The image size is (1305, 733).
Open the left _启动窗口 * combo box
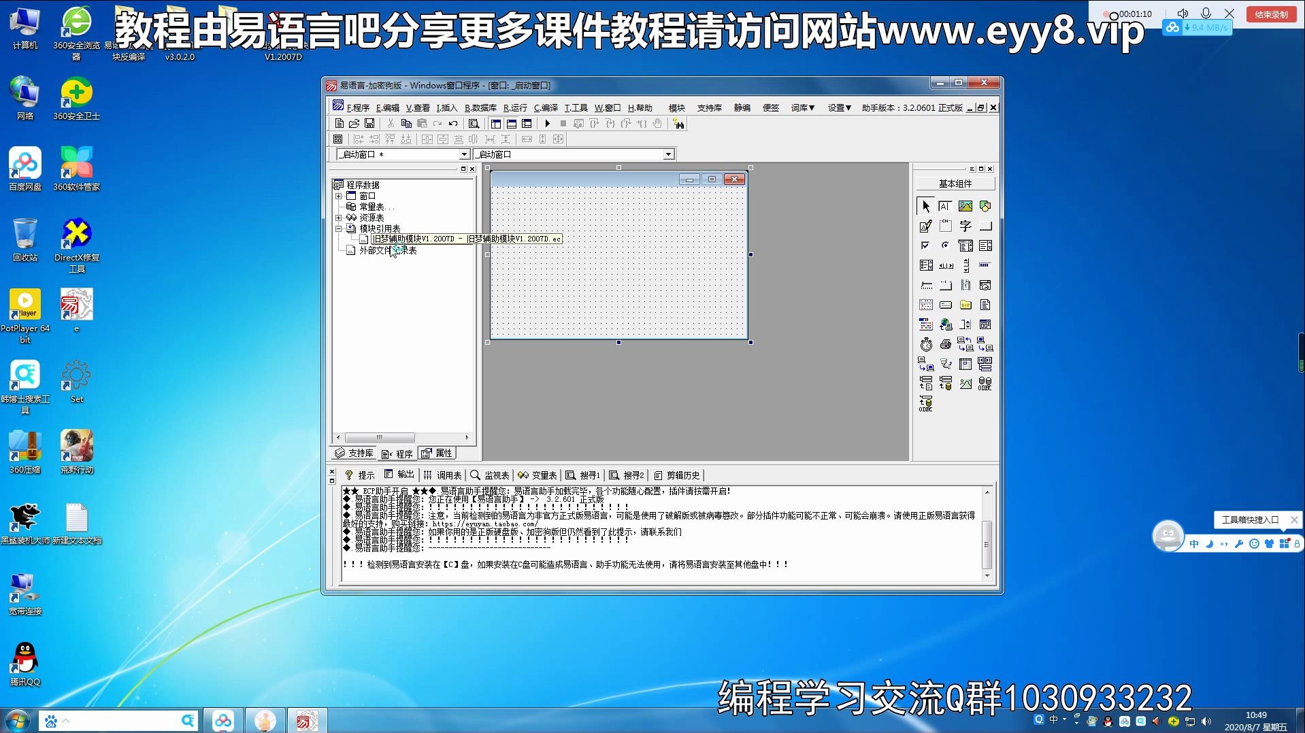pyautogui.click(x=464, y=154)
